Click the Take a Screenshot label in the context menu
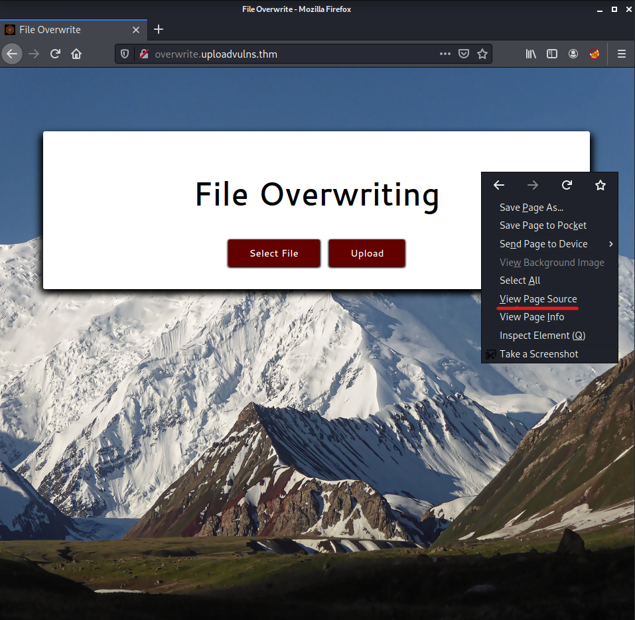 pyautogui.click(x=539, y=354)
